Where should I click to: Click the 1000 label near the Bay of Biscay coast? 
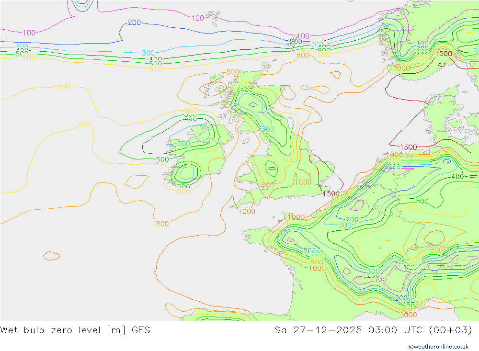tap(317, 268)
